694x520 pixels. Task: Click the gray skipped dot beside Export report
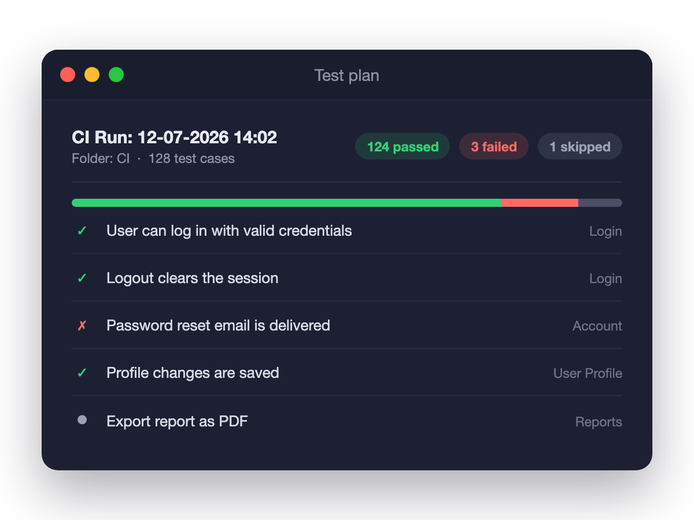point(82,420)
